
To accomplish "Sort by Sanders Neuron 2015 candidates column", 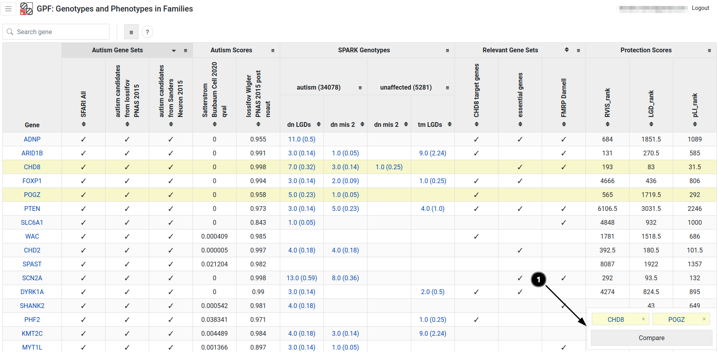I will [x=171, y=124].
